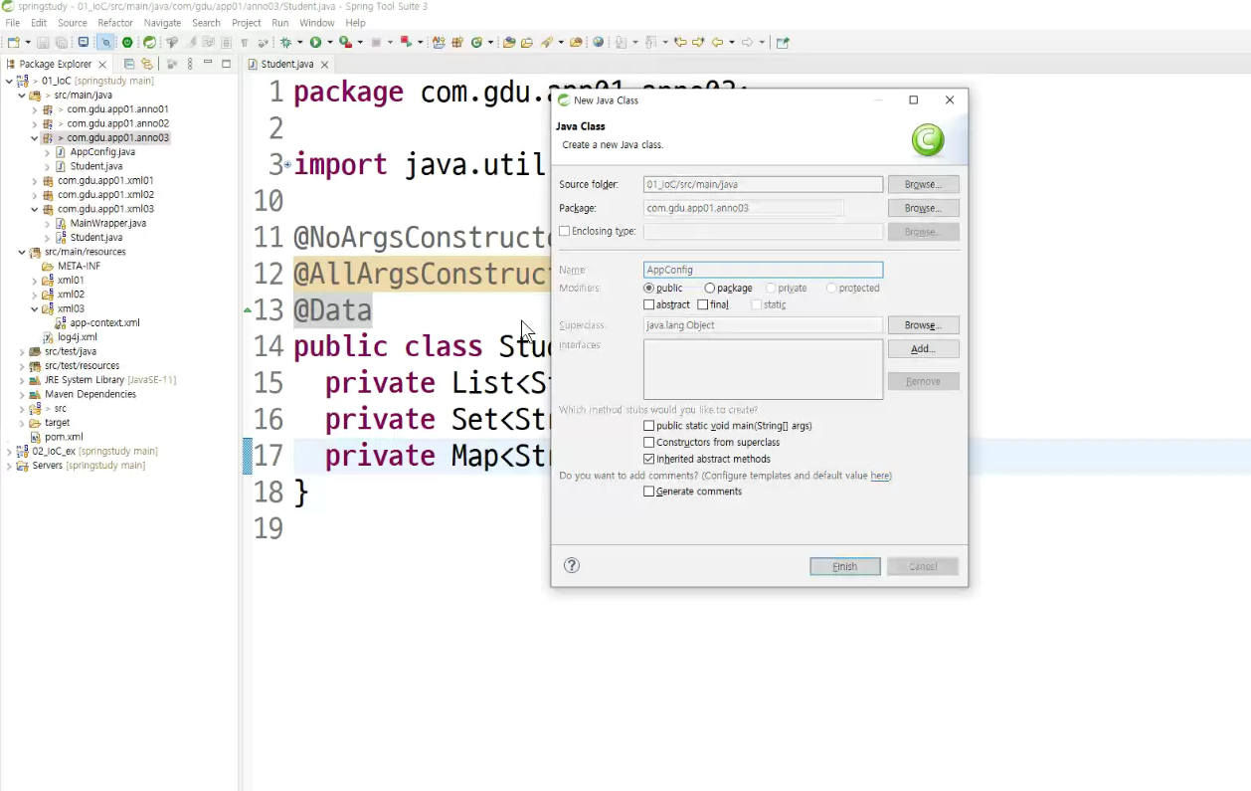Click Browse next to Superclass field

[923, 325]
